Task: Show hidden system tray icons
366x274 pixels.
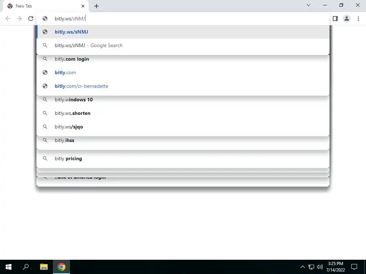Action: [x=302, y=267]
